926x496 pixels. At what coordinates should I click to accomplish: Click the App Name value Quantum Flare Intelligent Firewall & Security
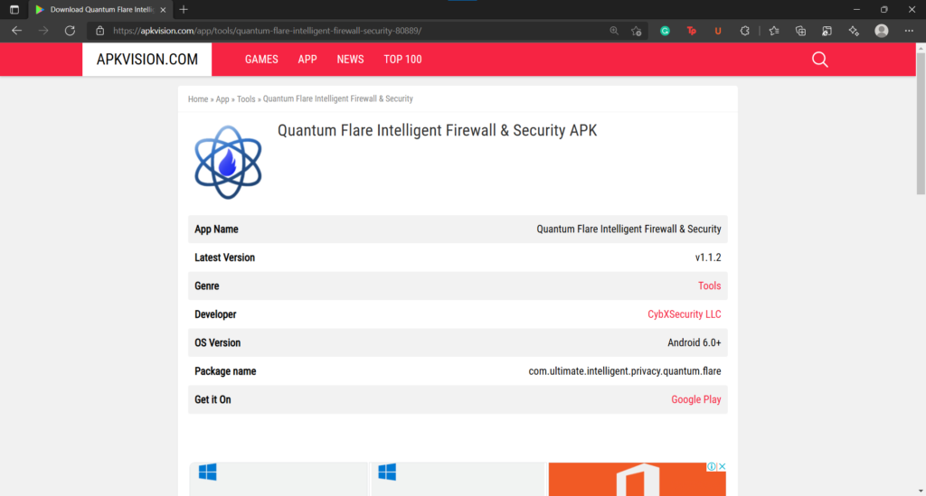point(628,229)
